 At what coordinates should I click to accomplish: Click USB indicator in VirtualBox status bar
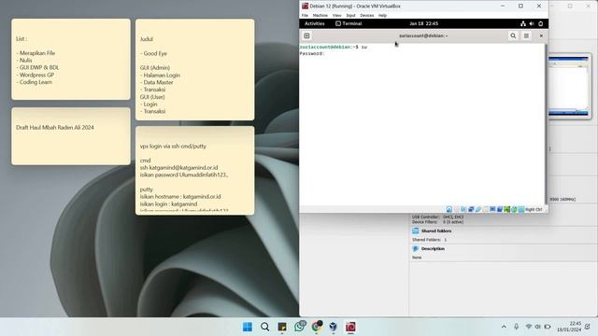click(x=478, y=209)
